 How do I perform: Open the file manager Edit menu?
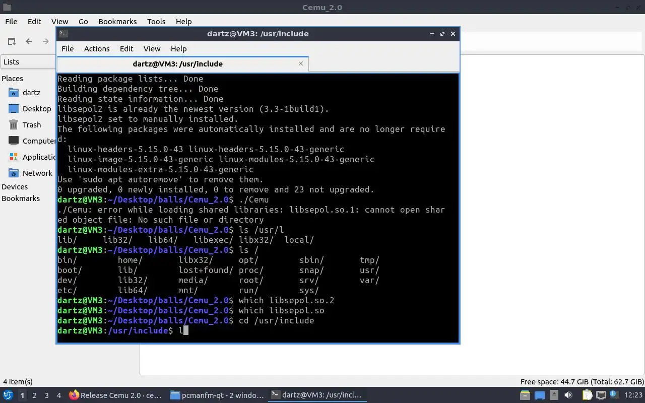[34, 22]
